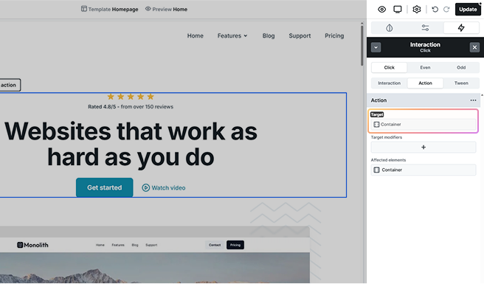Open the settings sliders panel tab
Viewport: 484px width, 284px height.
(425, 28)
